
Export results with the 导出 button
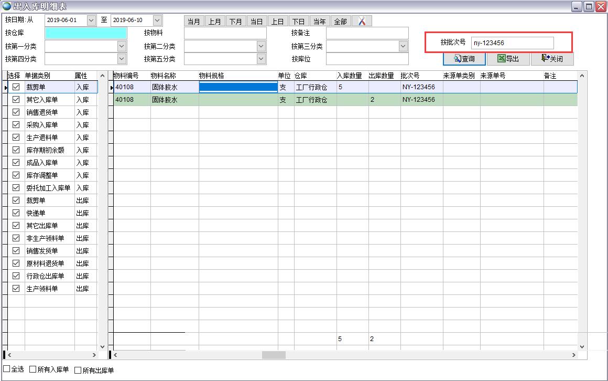point(508,59)
